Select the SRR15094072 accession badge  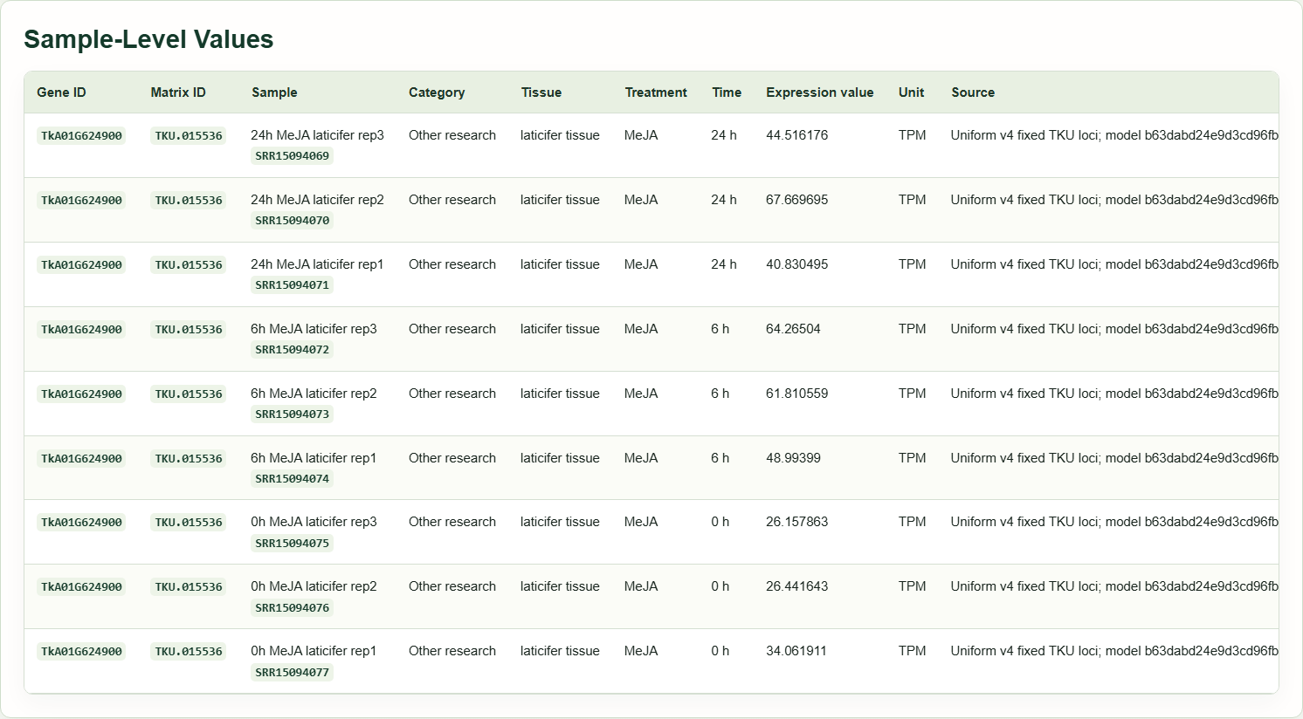pyautogui.click(x=293, y=350)
